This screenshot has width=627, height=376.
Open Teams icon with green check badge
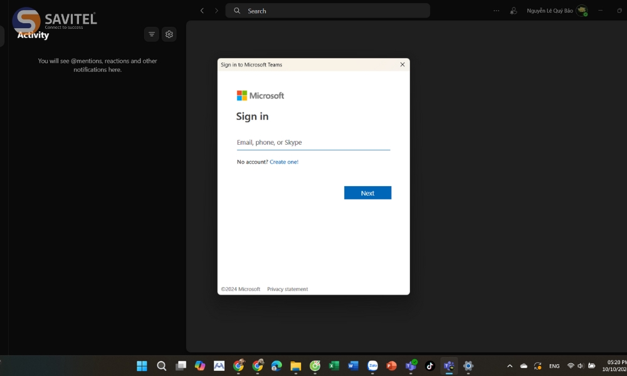pos(411,365)
